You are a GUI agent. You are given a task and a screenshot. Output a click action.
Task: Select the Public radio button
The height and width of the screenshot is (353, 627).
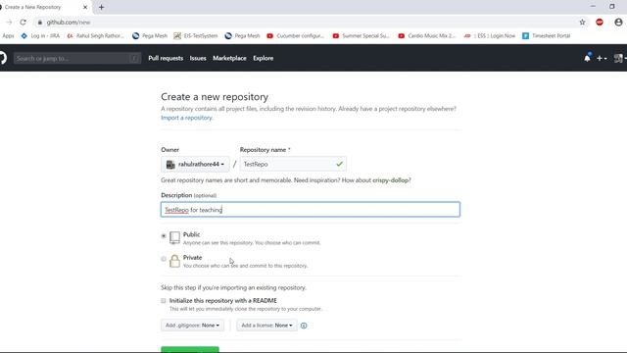pos(164,235)
